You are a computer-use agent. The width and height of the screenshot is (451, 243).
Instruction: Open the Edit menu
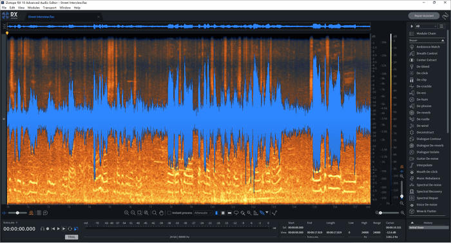12,8
